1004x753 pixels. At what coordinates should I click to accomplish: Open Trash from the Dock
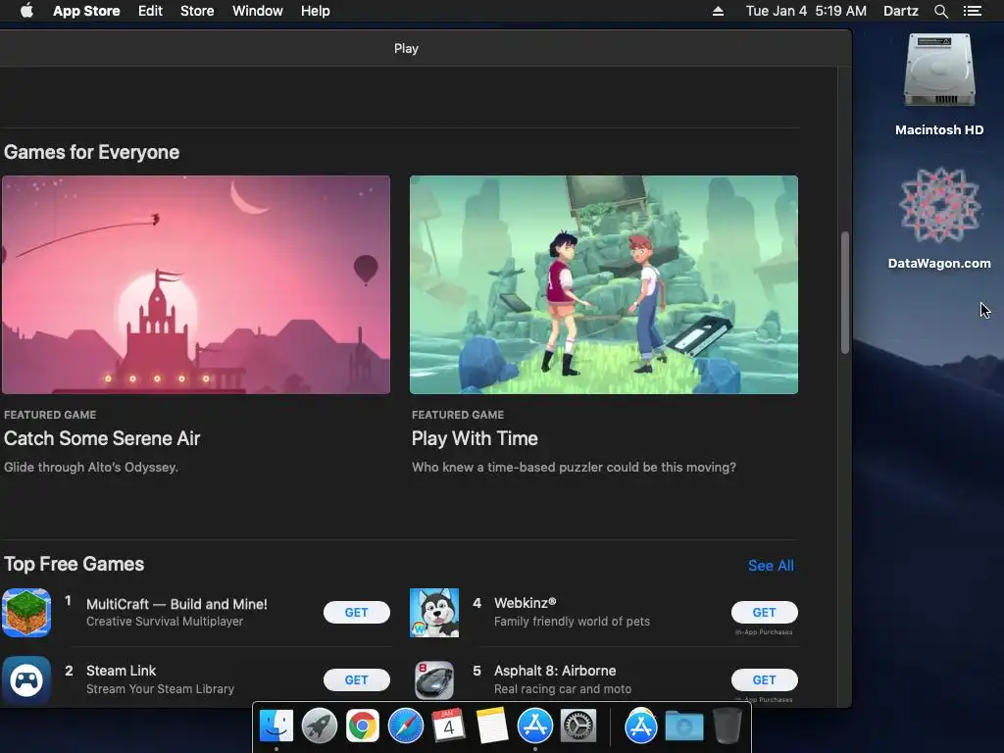pyautogui.click(x=727, y=726)
